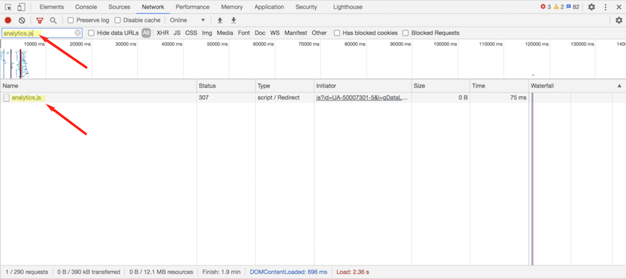This screenshot has width=626, height=279.
Task: Open the Application tab
Action: click(x=269, y=7)
